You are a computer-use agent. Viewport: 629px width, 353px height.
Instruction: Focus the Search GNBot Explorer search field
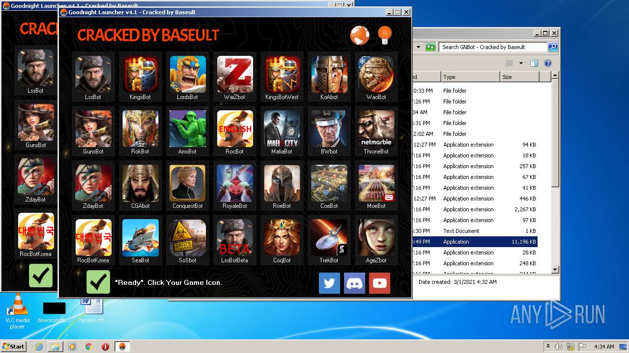pyautogui.click(x=493, y=47)
